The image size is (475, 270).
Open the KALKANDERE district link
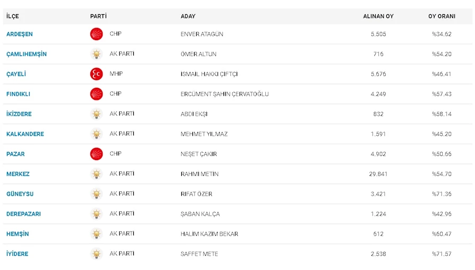[x=25, y=134]
